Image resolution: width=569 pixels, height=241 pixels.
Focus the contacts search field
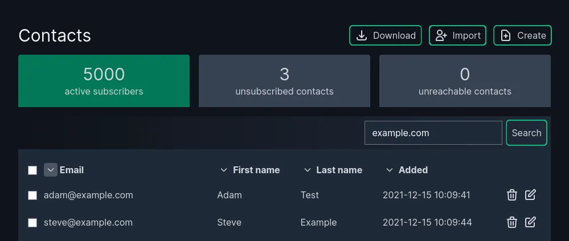[x=433, y=133]
